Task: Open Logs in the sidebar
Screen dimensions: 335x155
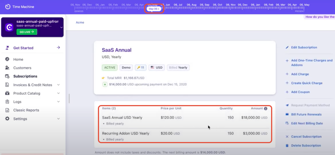Action: 17,102
